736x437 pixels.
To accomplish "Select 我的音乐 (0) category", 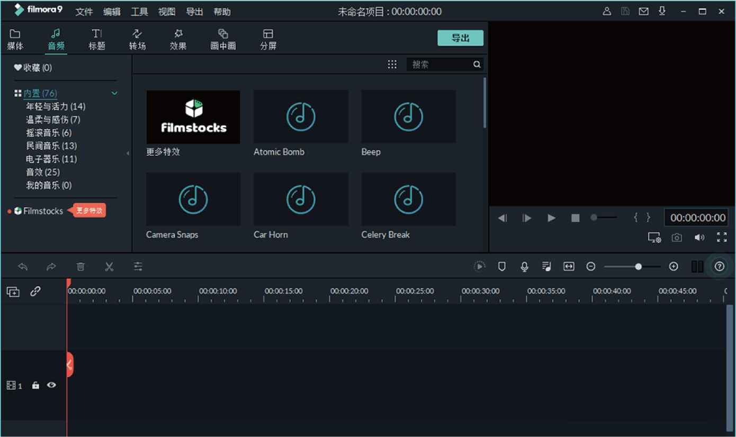I will click(x=49, y=185).
